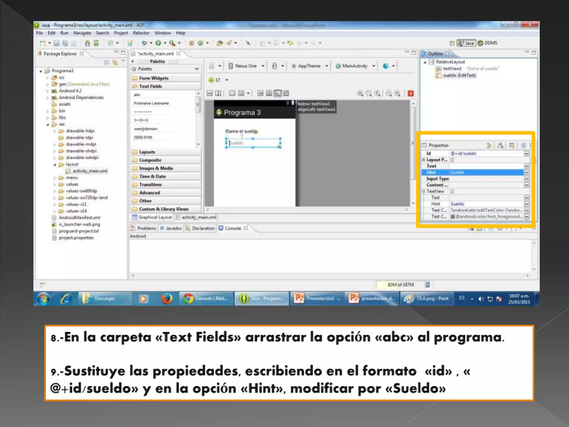569x427 pixels.
Task: Open the DDMS perspective
Action: (488, 43)
